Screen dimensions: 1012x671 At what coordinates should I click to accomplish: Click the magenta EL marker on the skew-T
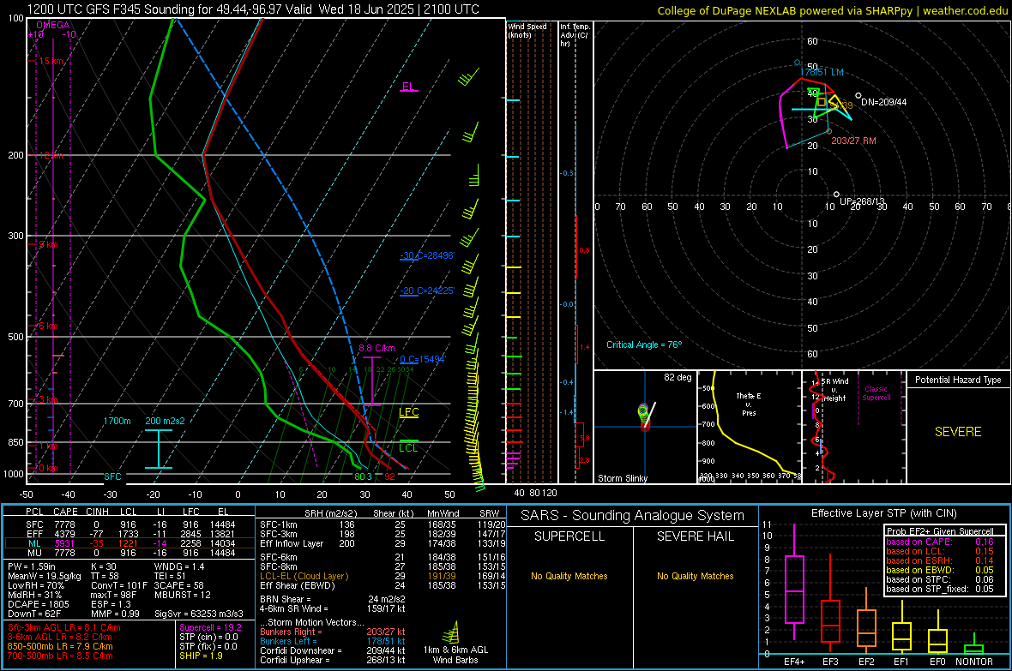pos(408,87)
